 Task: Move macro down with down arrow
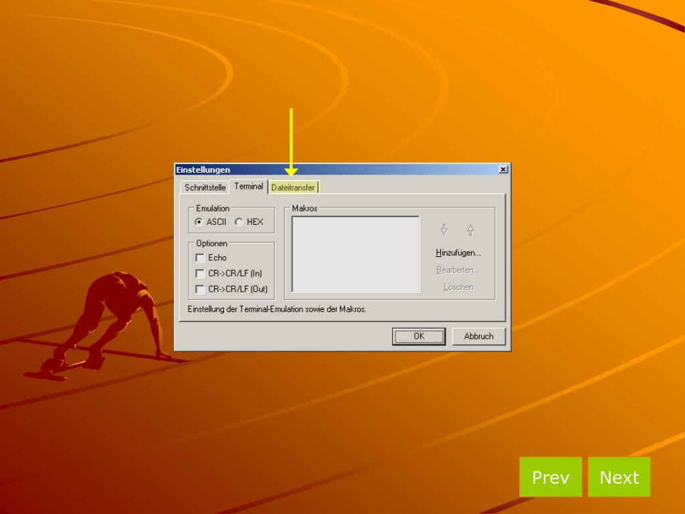tap(444, 230)
